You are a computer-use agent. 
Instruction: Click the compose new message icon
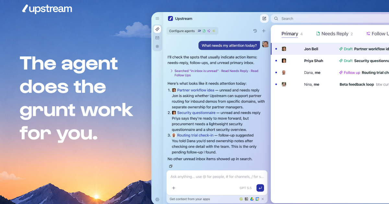264,18
